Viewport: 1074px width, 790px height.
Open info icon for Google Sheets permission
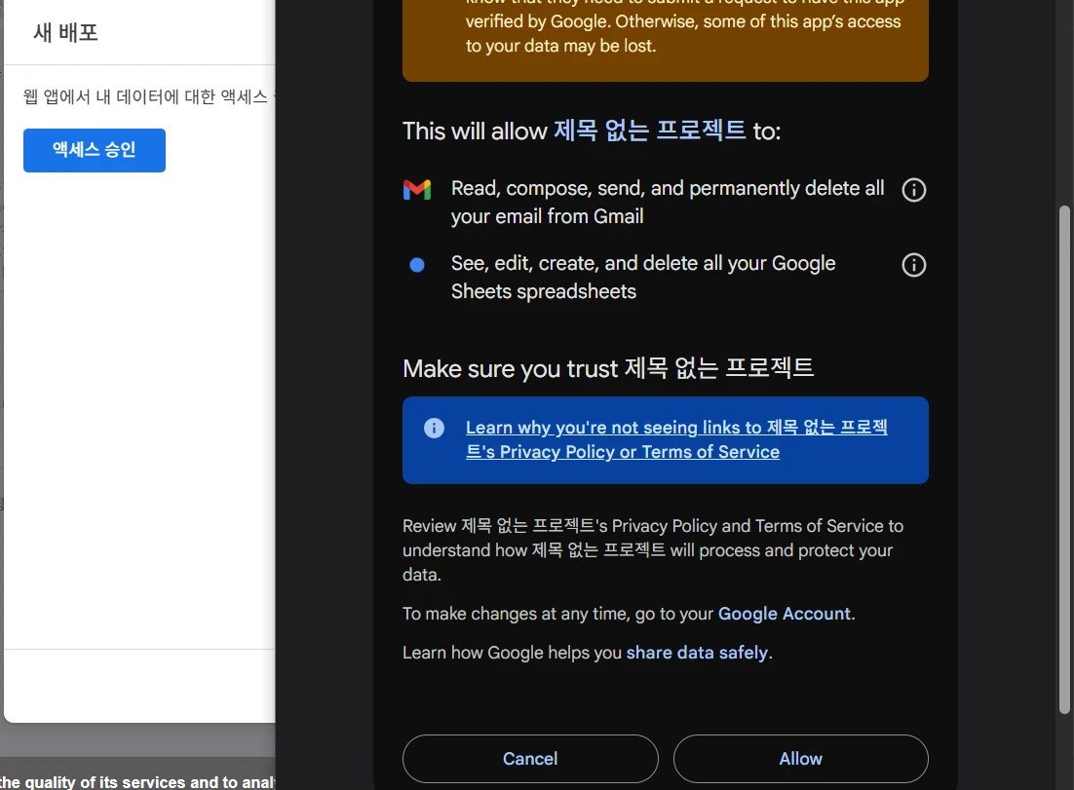click(x=913, y=265)
